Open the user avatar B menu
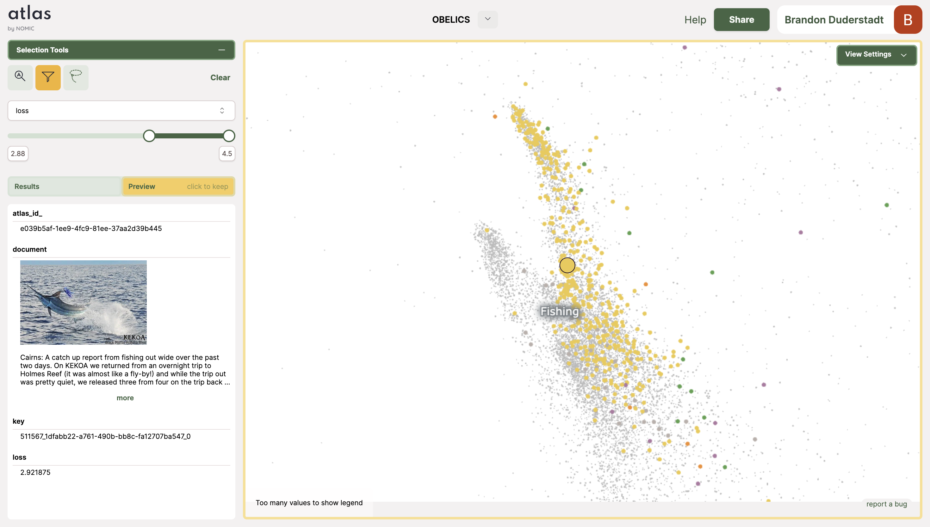 (908, 20)
